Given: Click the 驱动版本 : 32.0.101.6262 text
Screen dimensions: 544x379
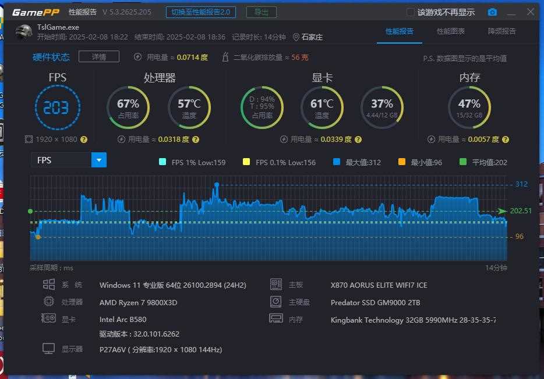Looking at the screenshot, I should pos(139,334).
